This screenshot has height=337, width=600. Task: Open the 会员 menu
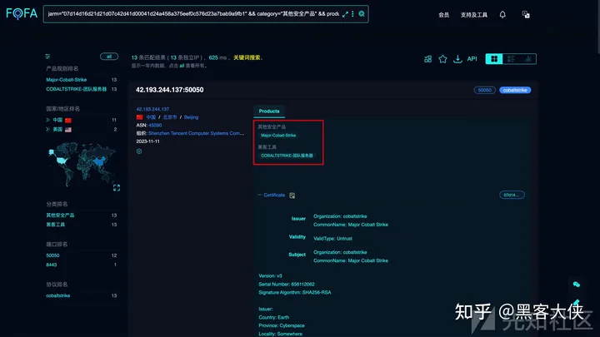click(x=443, y=15)
